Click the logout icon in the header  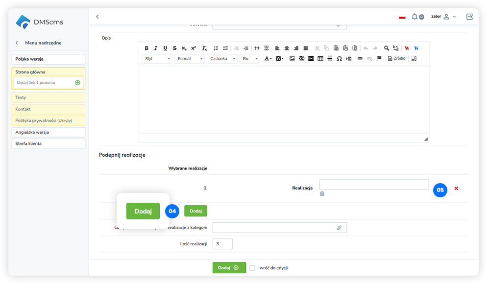[469, 17]
